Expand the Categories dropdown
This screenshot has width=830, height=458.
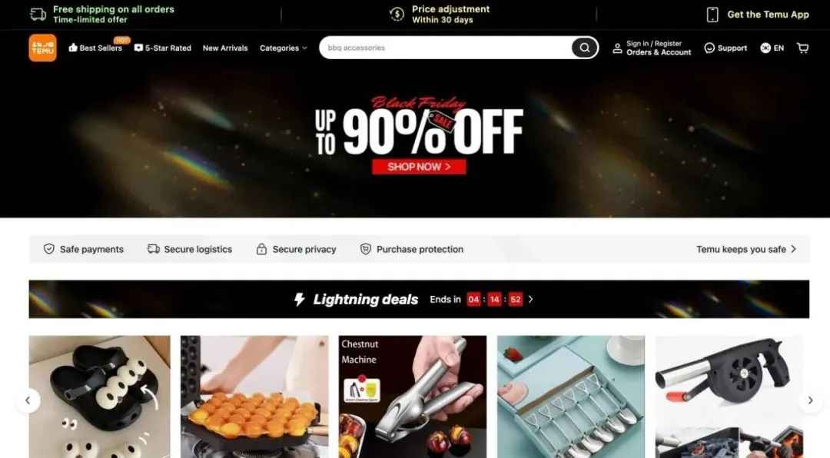point(283,48)
